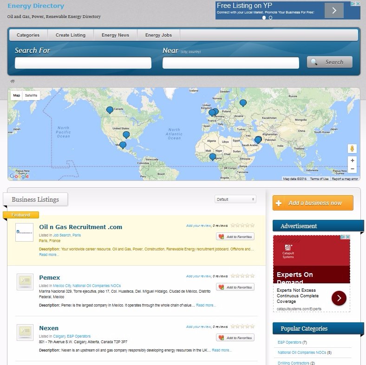The width and height of the screenshot is (366, 365).
Task: Open Energy News menu item
Action: pyautogui.click(x=115, y=35)
